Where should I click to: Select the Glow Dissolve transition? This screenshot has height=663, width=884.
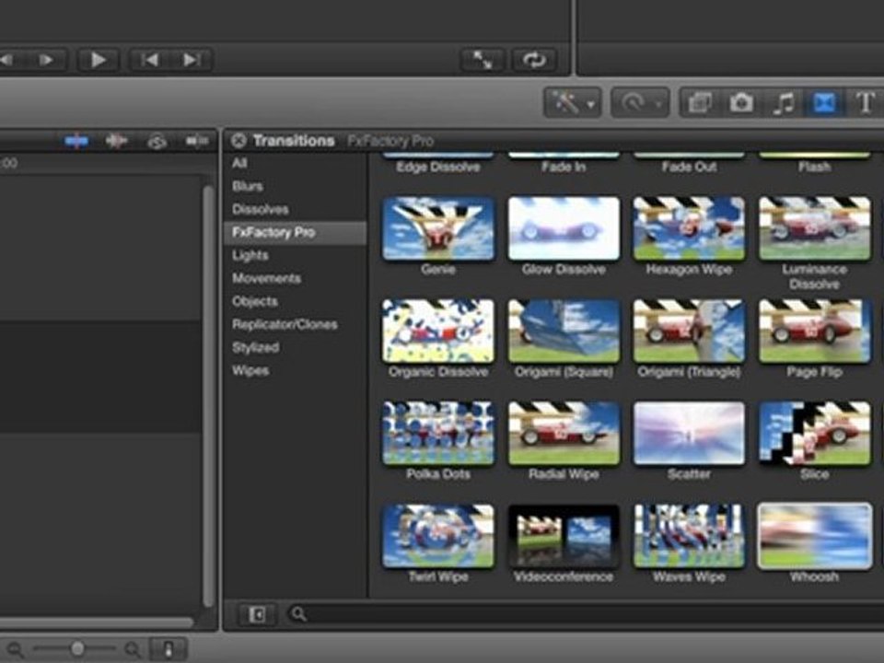(564, 228)
